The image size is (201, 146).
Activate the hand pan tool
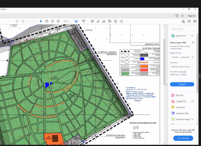pos(47,21)
